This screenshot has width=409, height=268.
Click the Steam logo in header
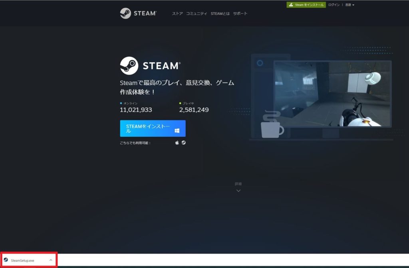(x=138, y=13)
